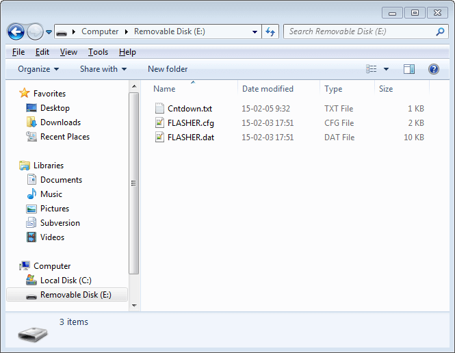Toggle the preview pane icon
Image resolution: width=455 pixels, height=353 pixels.
pos(409,69)
